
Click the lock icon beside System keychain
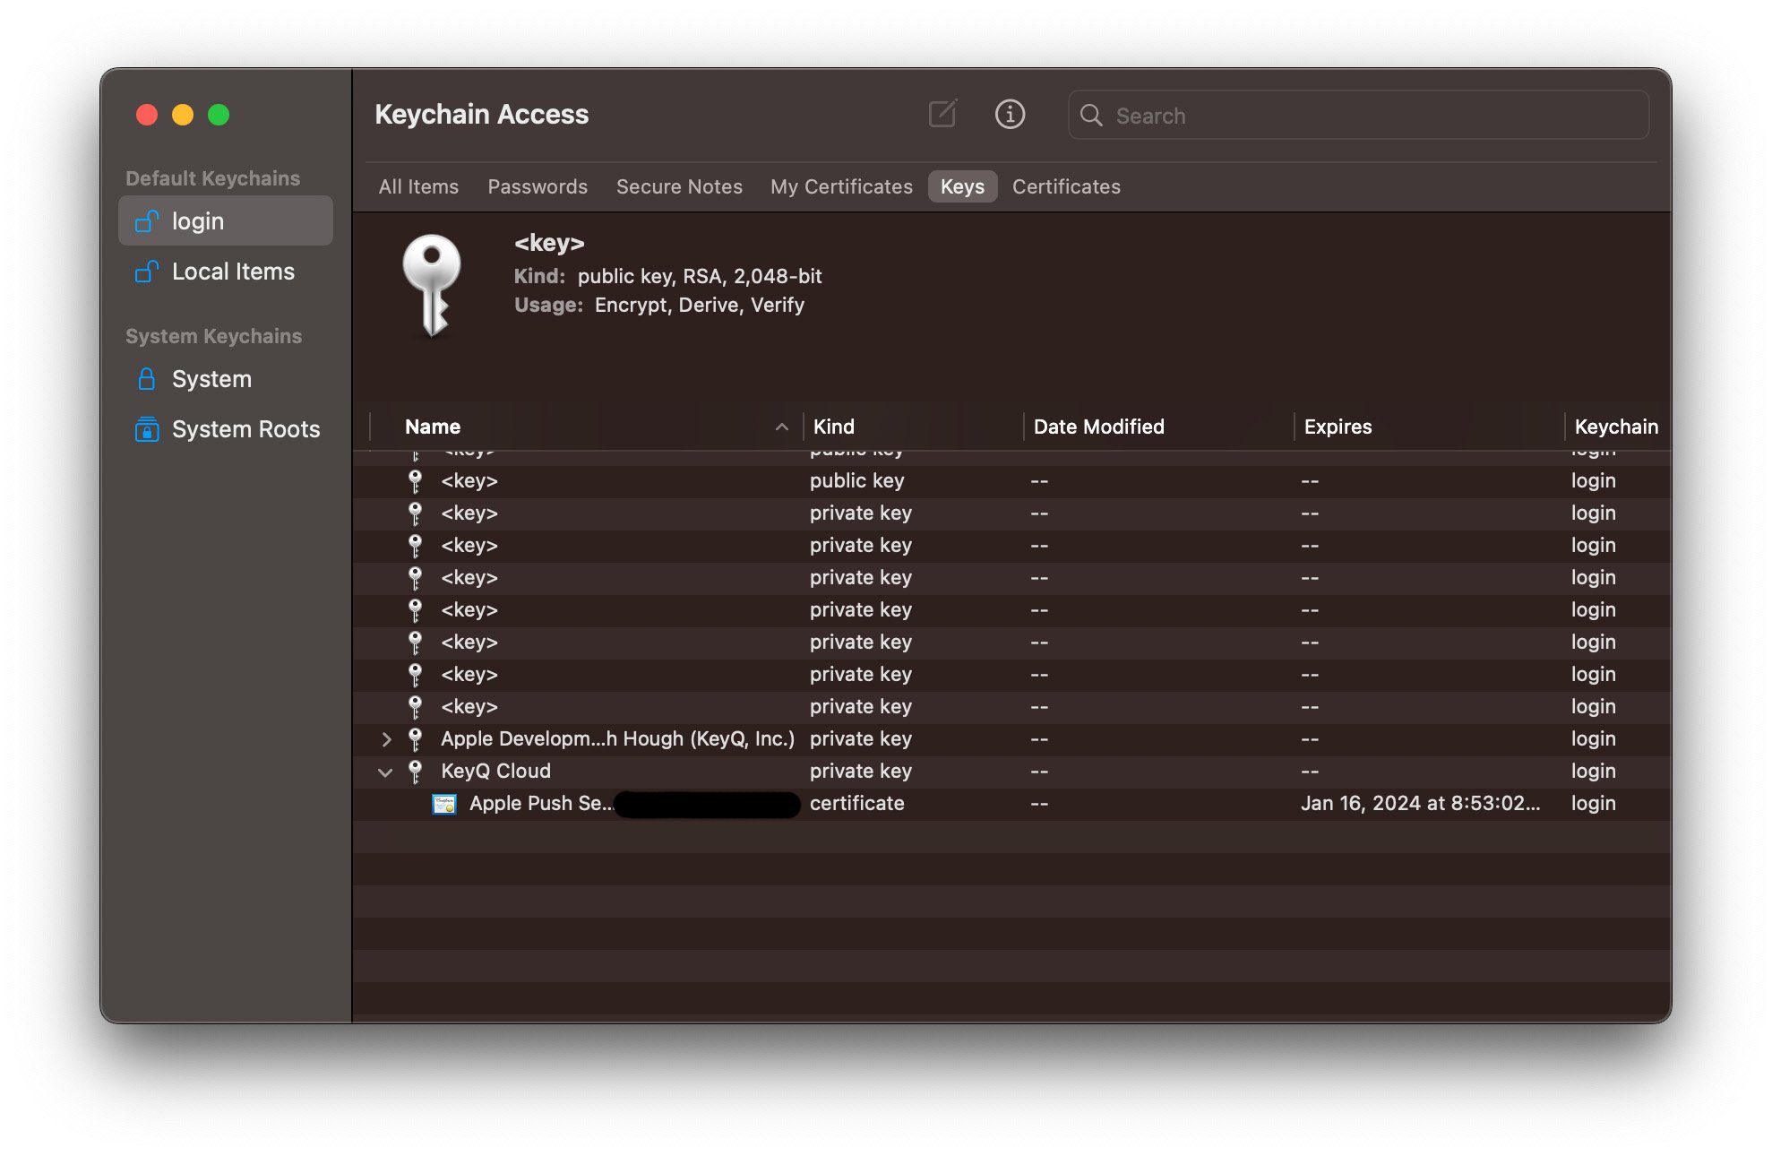click(147, 378)
